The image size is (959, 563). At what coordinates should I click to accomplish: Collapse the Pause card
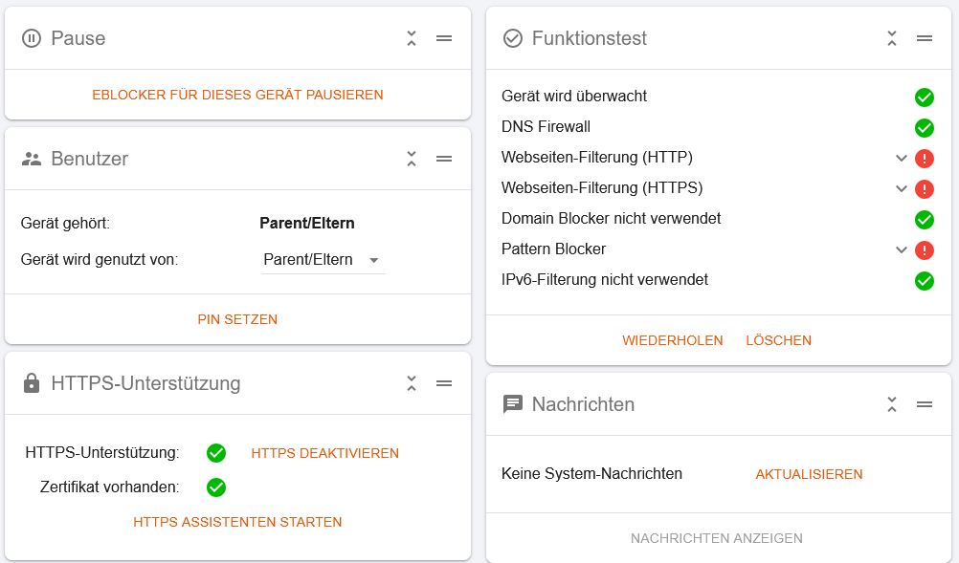pyautogui.click(x=412, y=38)
